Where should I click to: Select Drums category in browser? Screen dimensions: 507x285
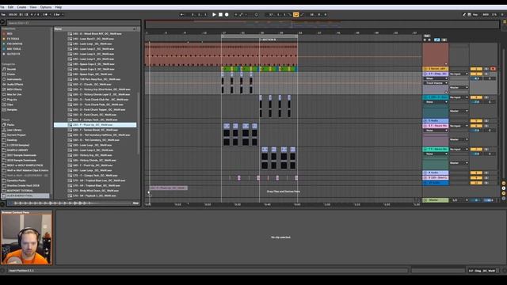click(10, 74)
